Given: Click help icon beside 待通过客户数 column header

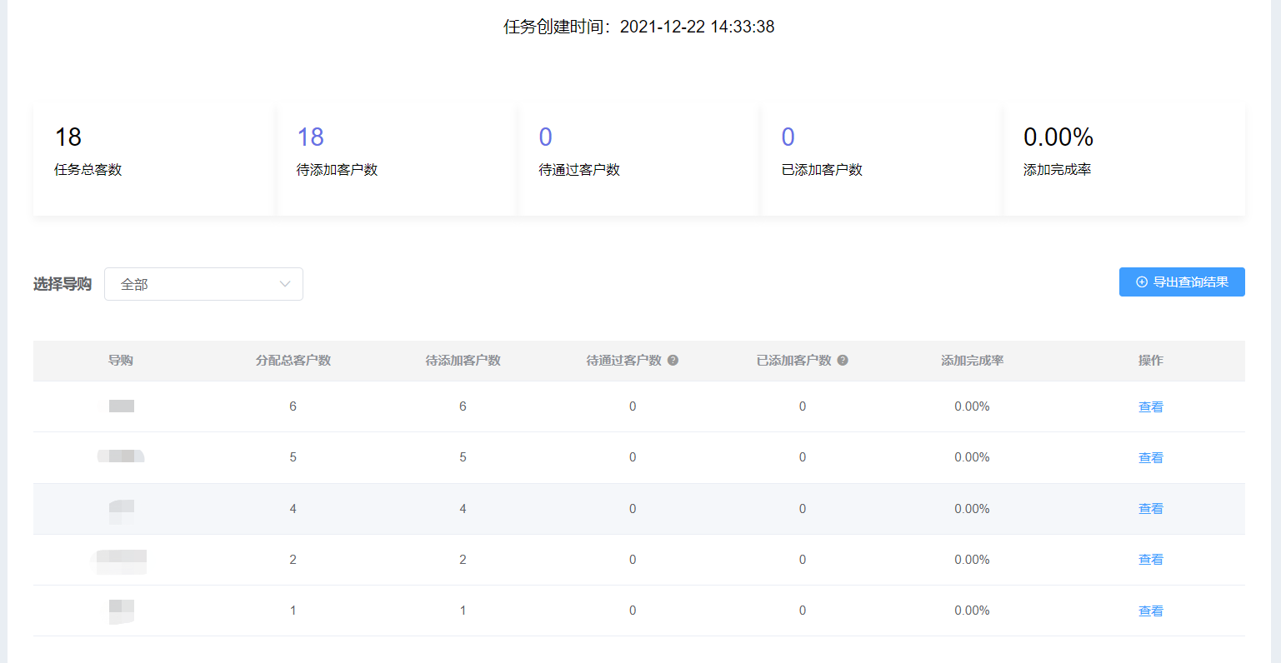Looking at the screenshot, I should 673,361.
